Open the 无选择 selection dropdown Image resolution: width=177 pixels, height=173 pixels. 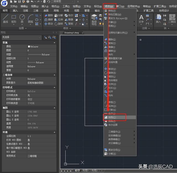pos(22,38)
